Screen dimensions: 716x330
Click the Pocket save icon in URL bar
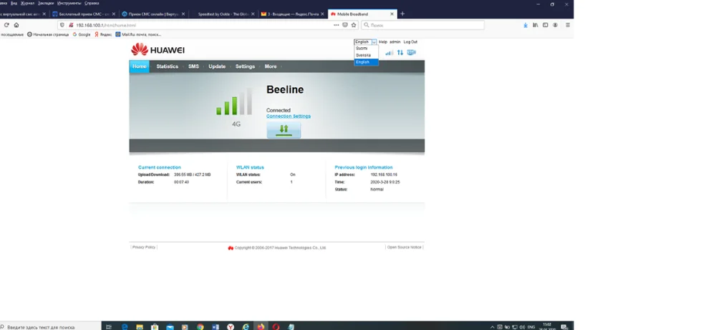click(345, 25)
